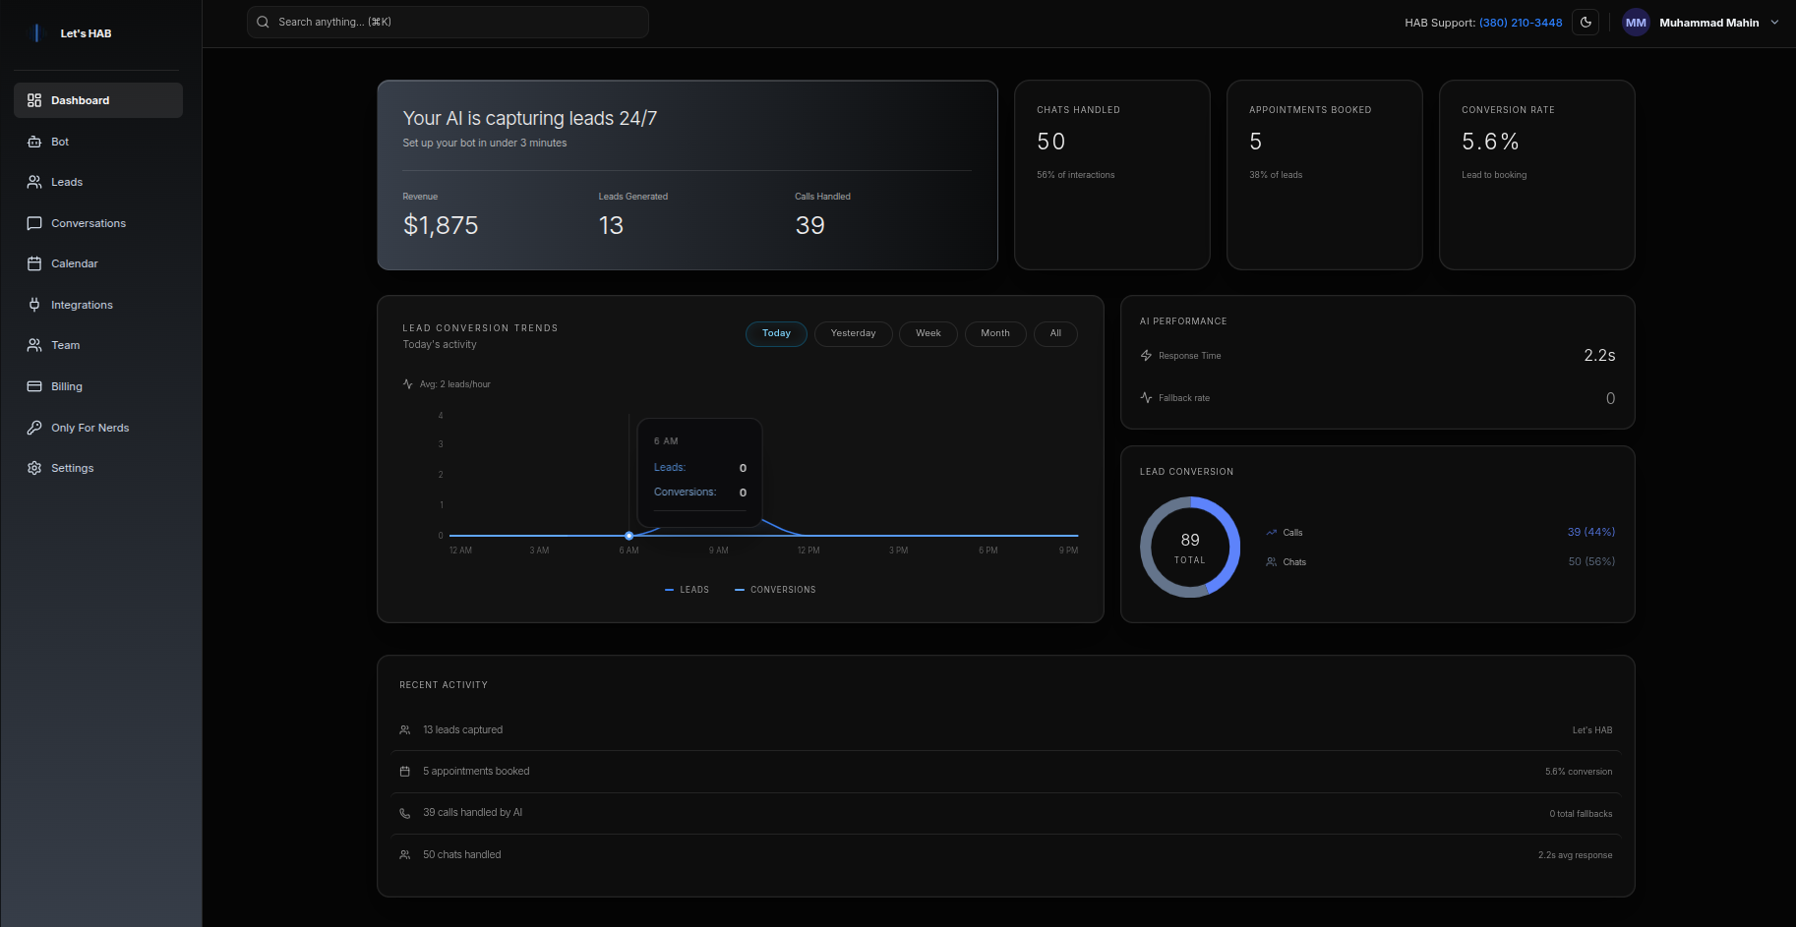Click the Billing card icon
The width and height of the screenshot is (1796, 927).
click(34, 386)
